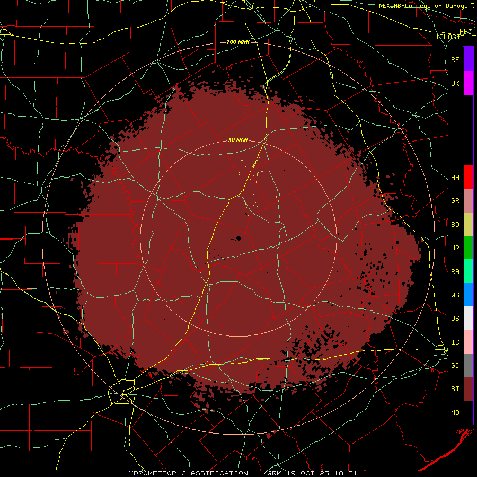Click the IC legend label
Image resolution: width=477 pixels, height=477 pixels.
coord(455,342)
